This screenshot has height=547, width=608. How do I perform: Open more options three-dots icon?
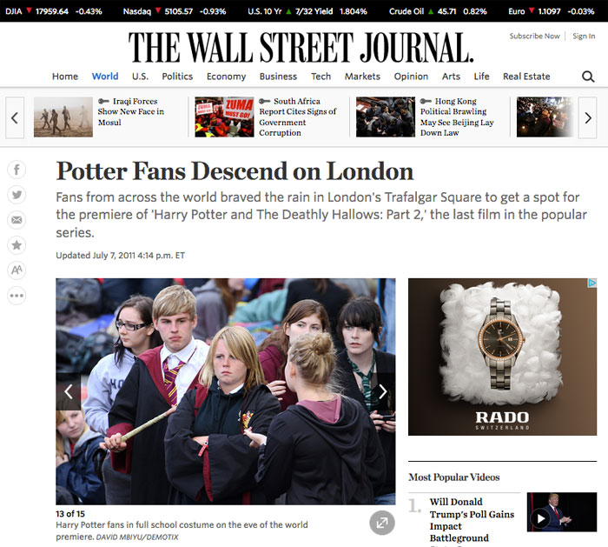pos(17,296)
